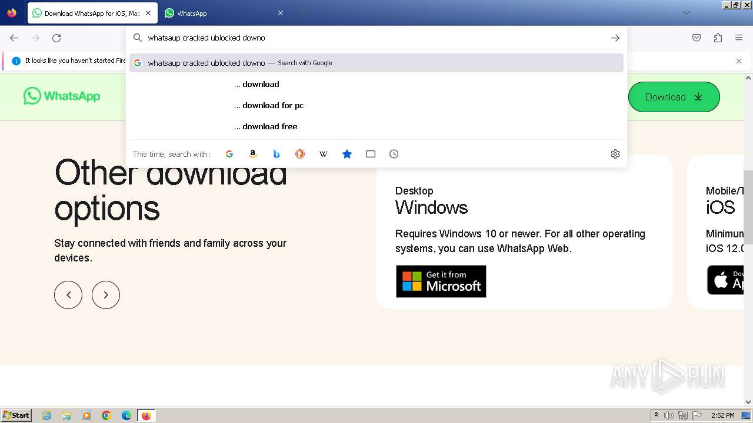Search this time with Bing icon

(276, 154)
